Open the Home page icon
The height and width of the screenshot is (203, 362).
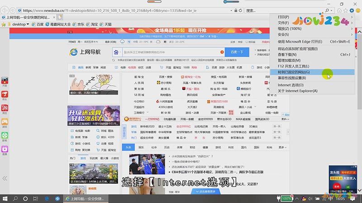tap(339, 10)
